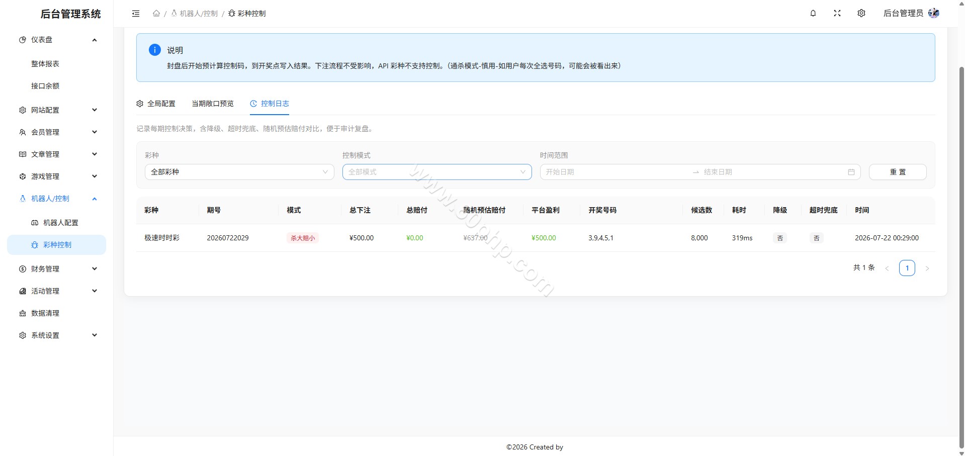Select 彩种控制 in the sidebar
965x456 pixels.
56,245
